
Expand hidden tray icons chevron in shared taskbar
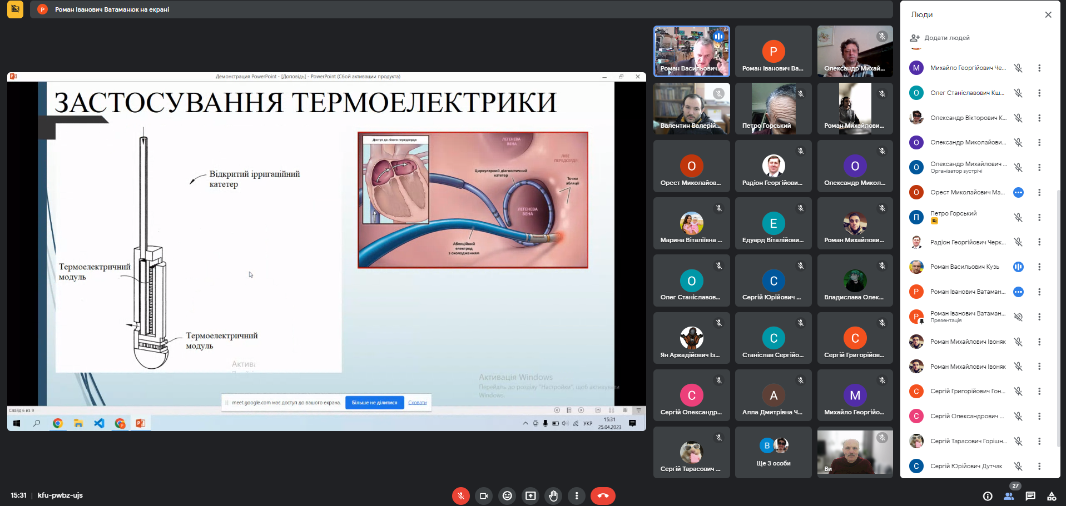(x=525, y=423)
